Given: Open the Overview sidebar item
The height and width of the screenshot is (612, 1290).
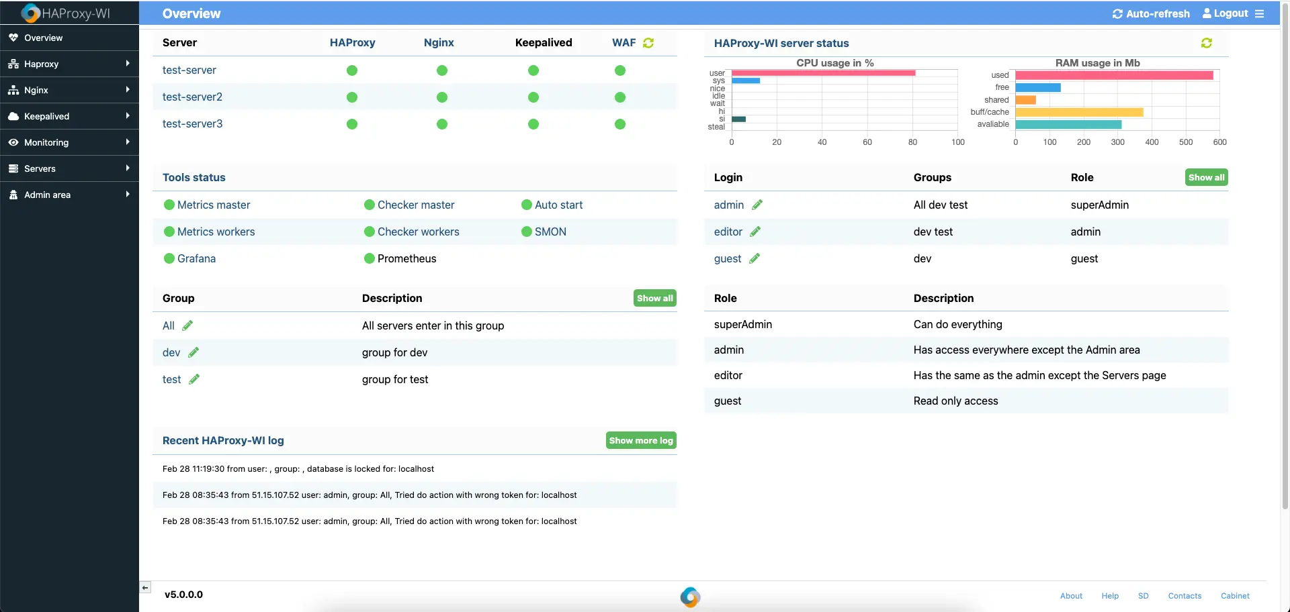Looking at the screenshot, I should 69,38.
